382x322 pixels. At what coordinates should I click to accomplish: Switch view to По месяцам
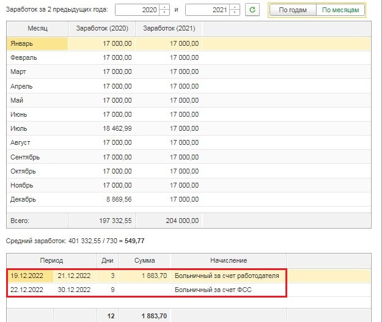(x=340, y=10)
